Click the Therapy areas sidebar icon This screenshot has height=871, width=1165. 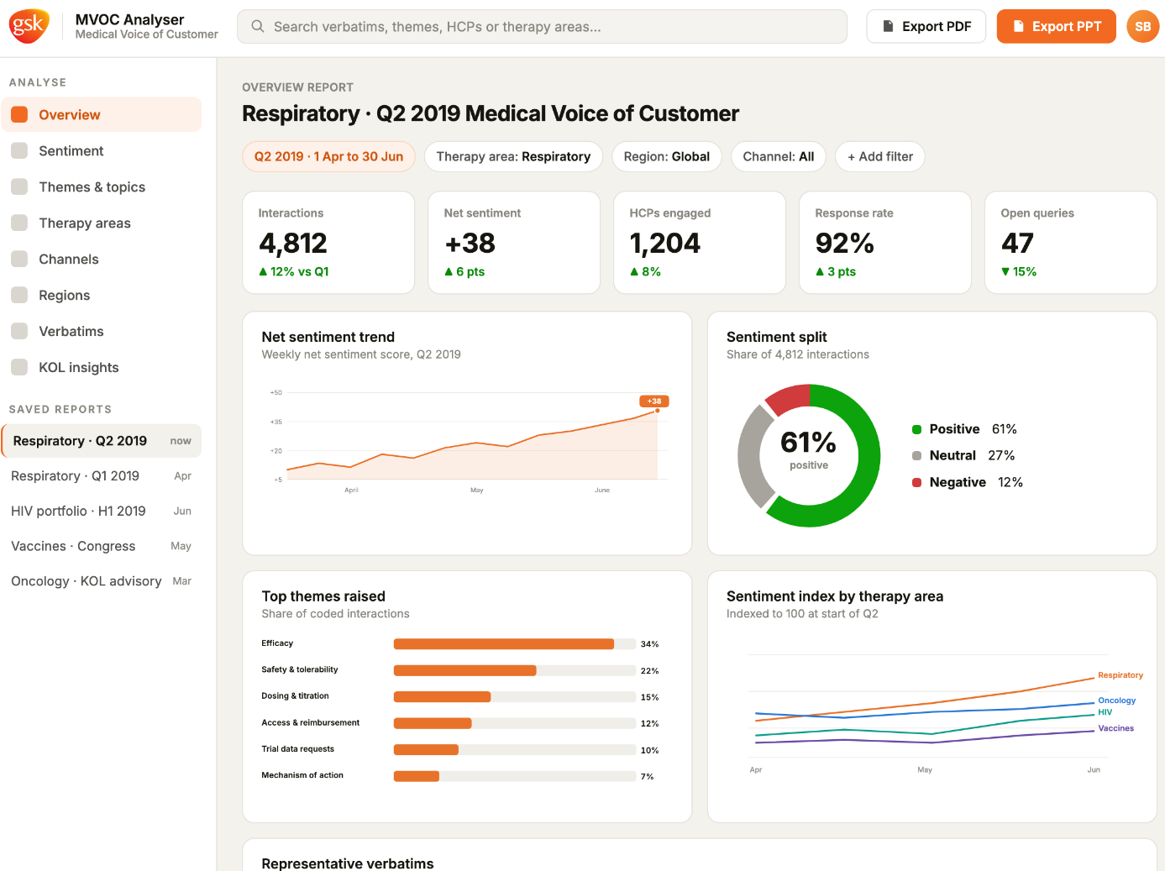click(x=19, y=223)
